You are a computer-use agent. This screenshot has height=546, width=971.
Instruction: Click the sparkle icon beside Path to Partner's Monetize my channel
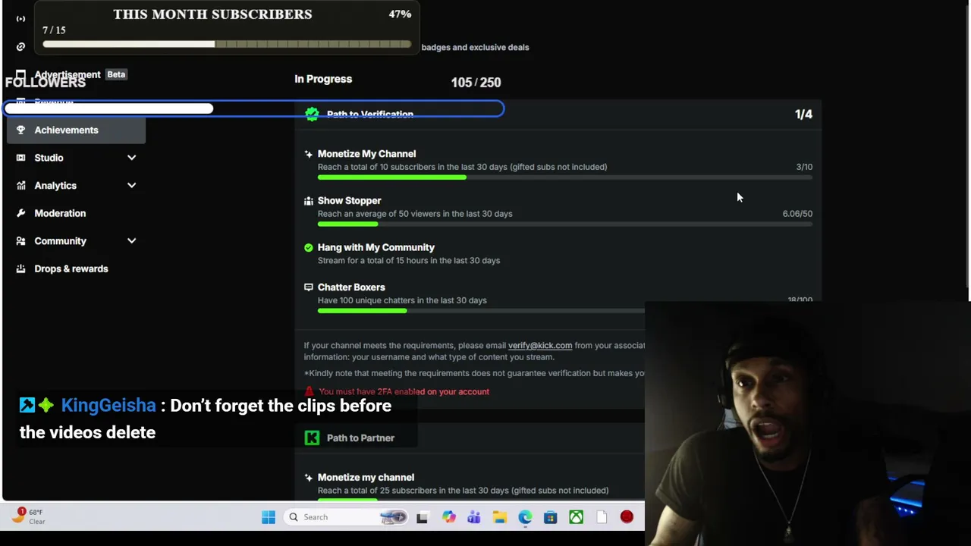[308, 478]
